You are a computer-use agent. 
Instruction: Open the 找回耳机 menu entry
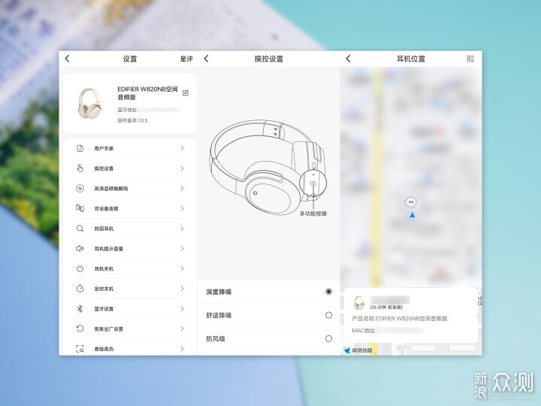[130, 229]
